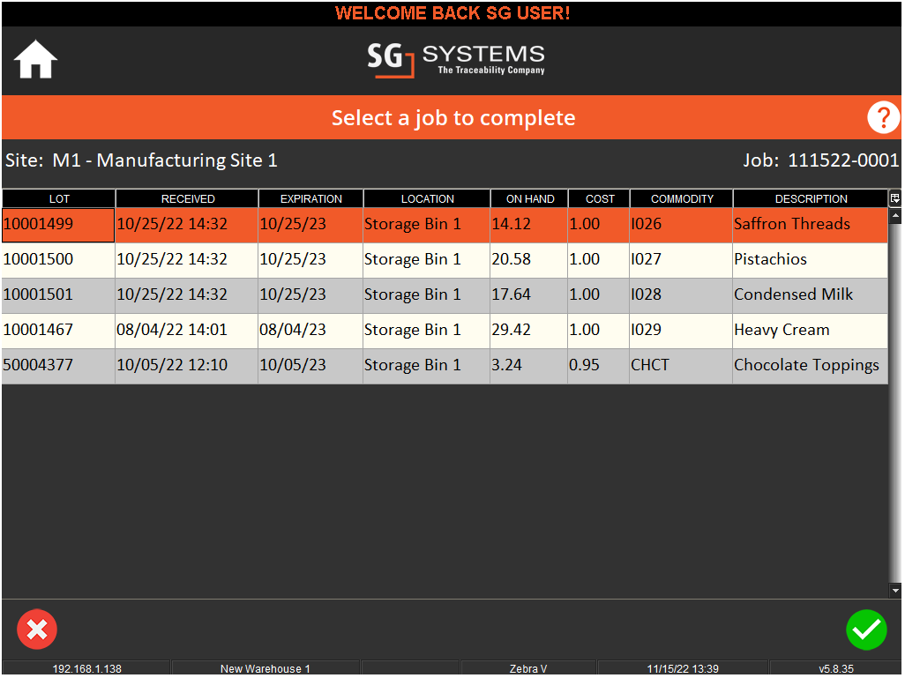Click the scrollbar up arrow
This screenshot has width=905, height=678.
pos(895,216)
